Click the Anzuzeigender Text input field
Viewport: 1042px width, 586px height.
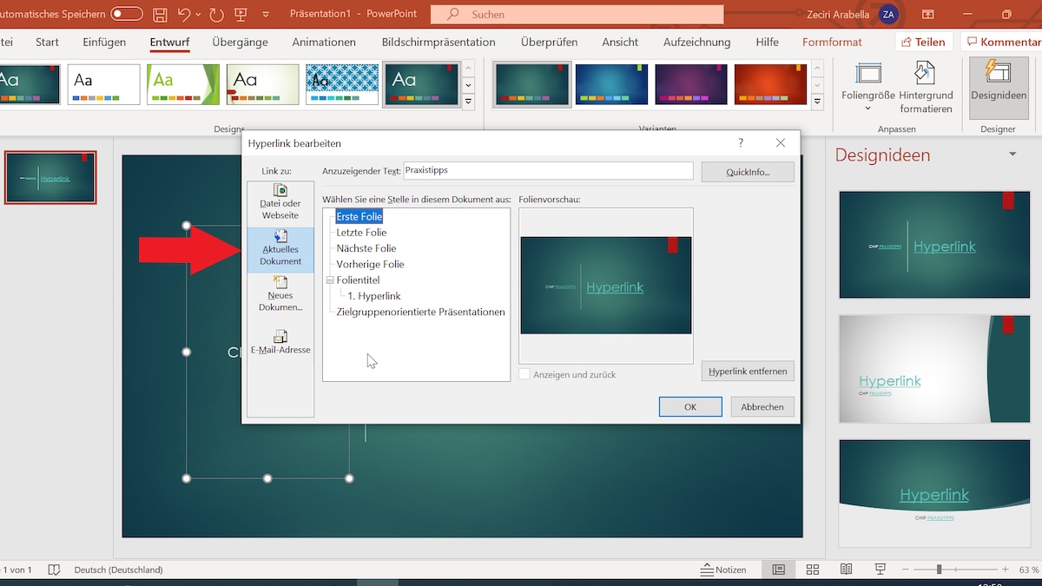pyautogui.click(x=549, y=171)
